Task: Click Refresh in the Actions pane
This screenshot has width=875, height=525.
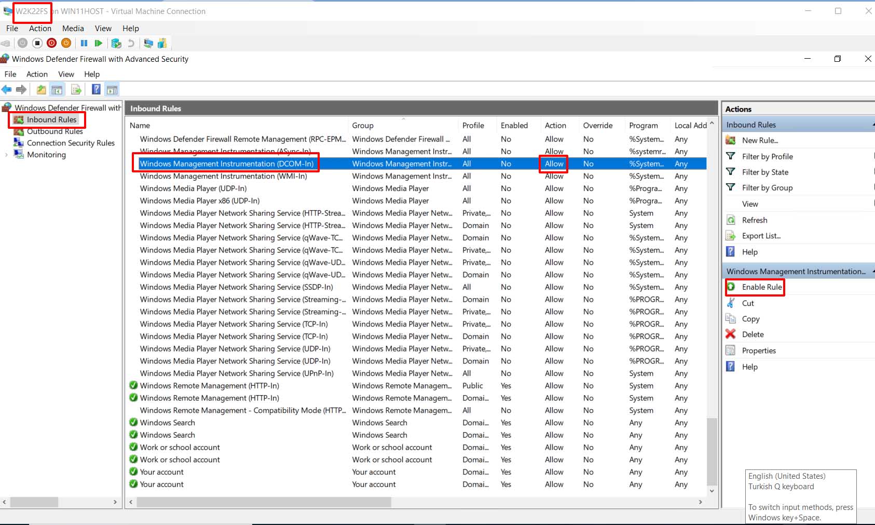Action: 754,220
